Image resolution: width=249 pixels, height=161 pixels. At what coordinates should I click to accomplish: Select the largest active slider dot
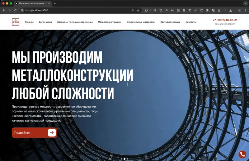[125, 159]
